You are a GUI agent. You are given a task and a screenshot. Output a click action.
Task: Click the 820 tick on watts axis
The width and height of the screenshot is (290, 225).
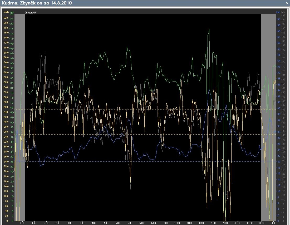point(6,18)
